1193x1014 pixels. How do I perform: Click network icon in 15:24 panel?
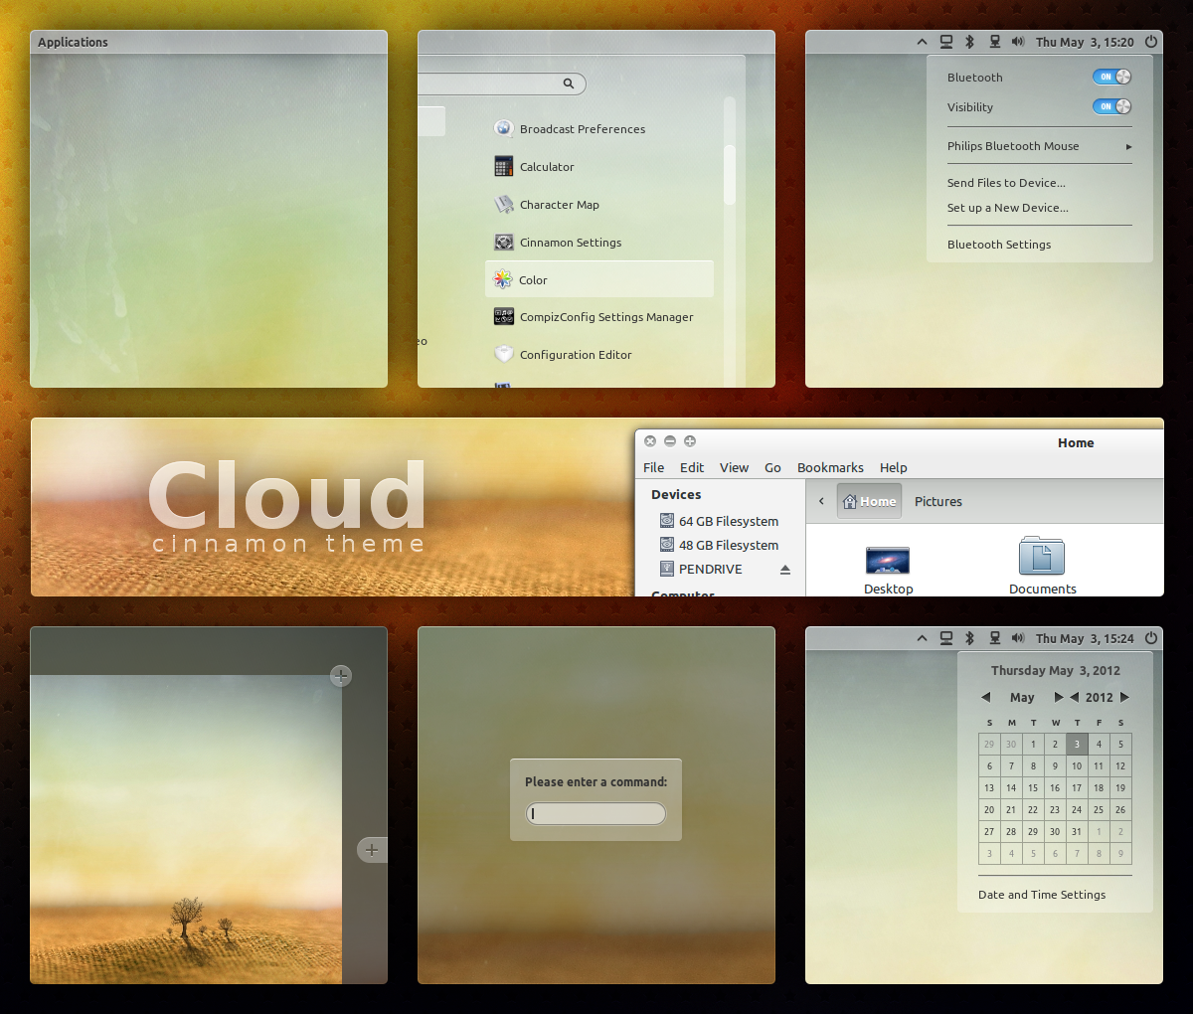point(994,638)
